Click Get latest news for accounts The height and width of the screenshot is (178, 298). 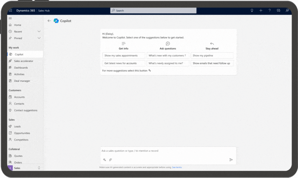pyautogui.click(x=124, y=63)
